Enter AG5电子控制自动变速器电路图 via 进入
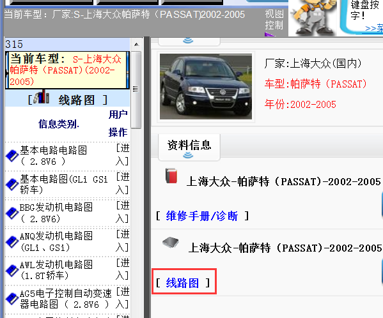The width and height of the screenshot is (383, 318). [x=123, y=298]
